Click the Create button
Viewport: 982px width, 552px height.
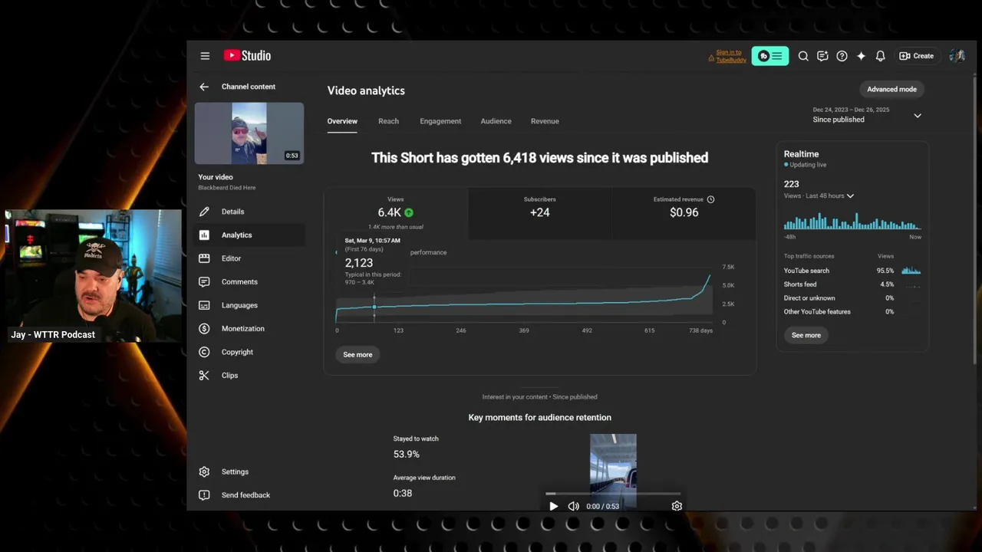click(x=917, y=56)
